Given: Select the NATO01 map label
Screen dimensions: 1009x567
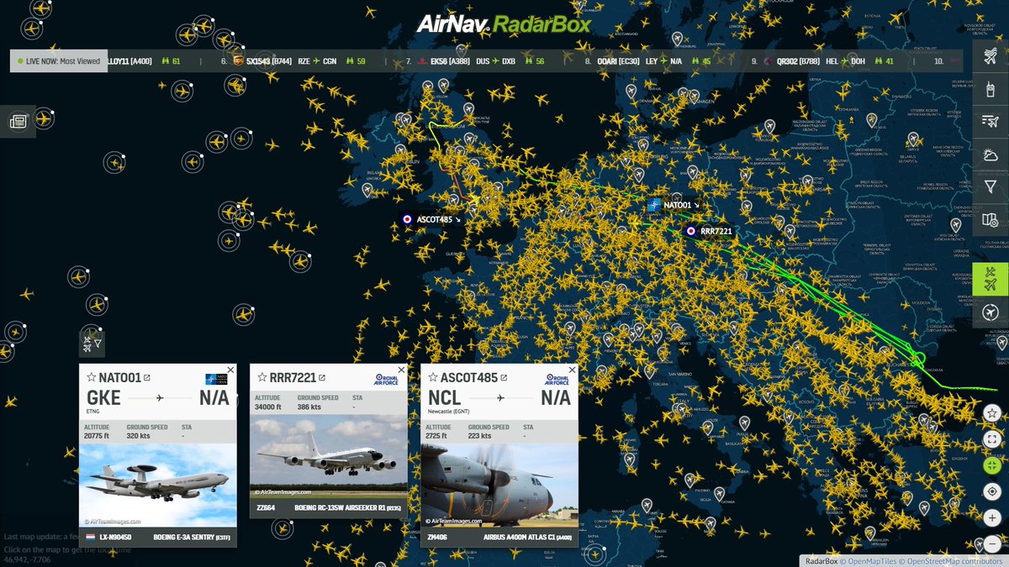Looking at the screenshot, I should coord(674,205).
